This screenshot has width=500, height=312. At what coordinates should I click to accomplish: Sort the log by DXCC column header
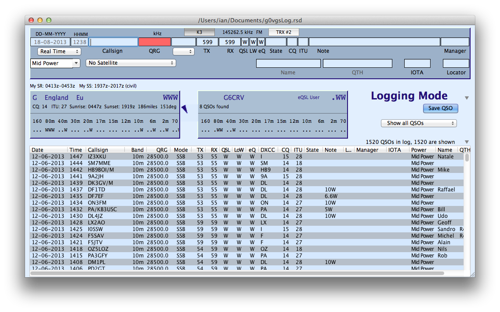click(x=268, y=150)
